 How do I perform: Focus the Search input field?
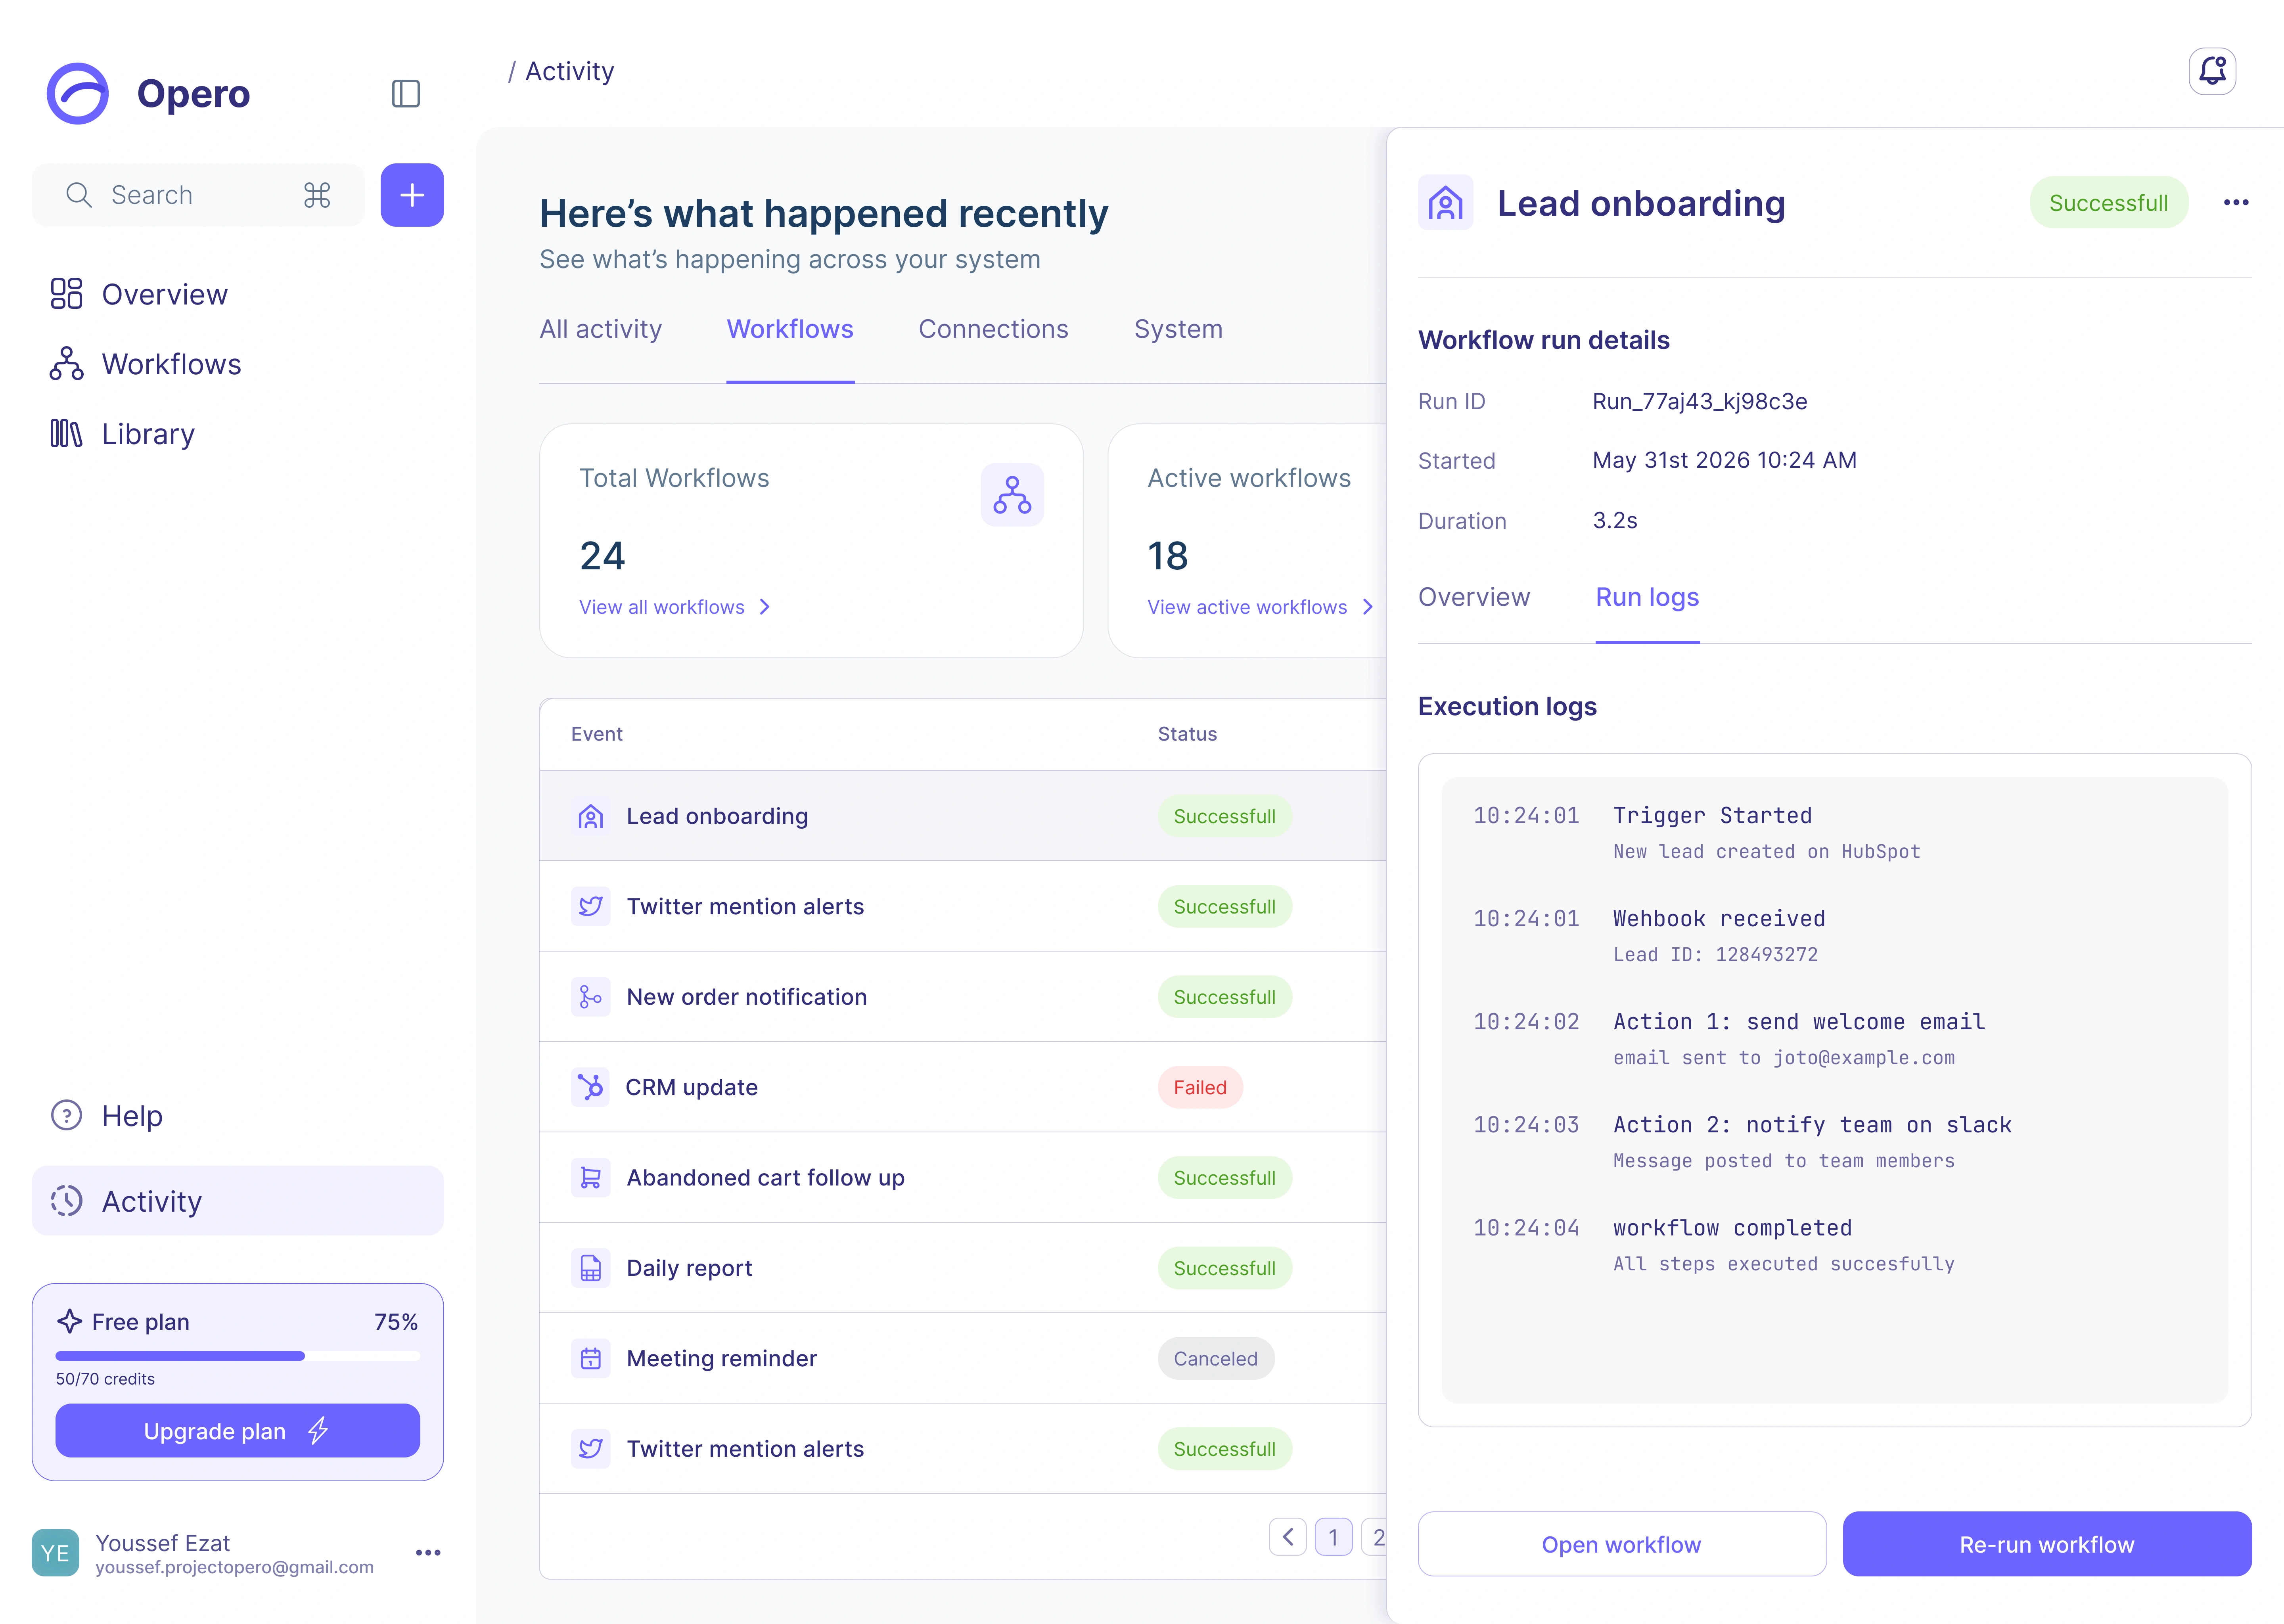(198, 195)
